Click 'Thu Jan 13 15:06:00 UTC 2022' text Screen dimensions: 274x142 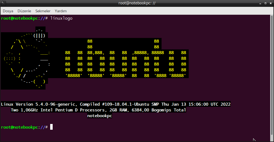coord(196,104)
